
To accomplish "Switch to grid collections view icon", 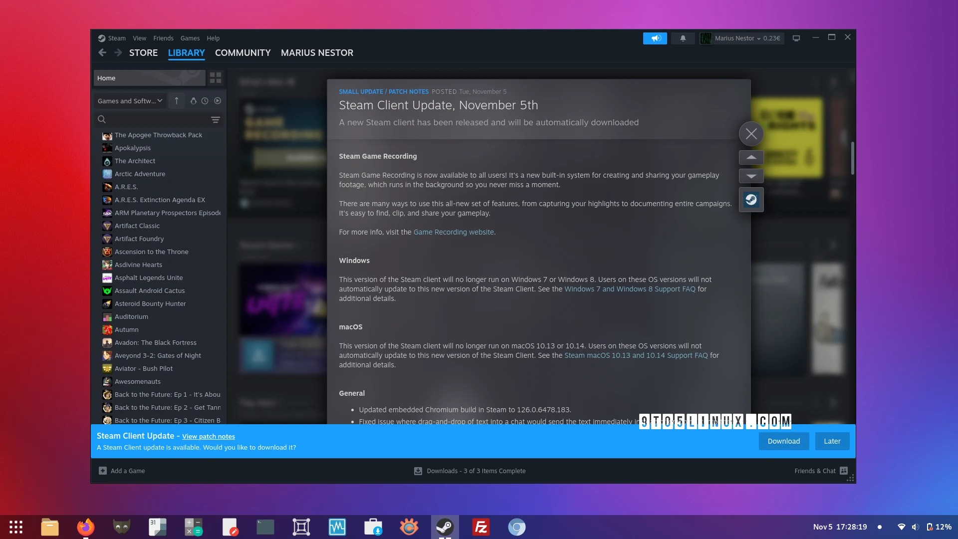I will pos(216,78).
